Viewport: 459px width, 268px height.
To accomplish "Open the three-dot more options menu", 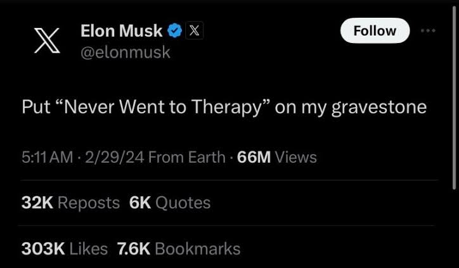I will pyautogui.click(x=429, y=30).
